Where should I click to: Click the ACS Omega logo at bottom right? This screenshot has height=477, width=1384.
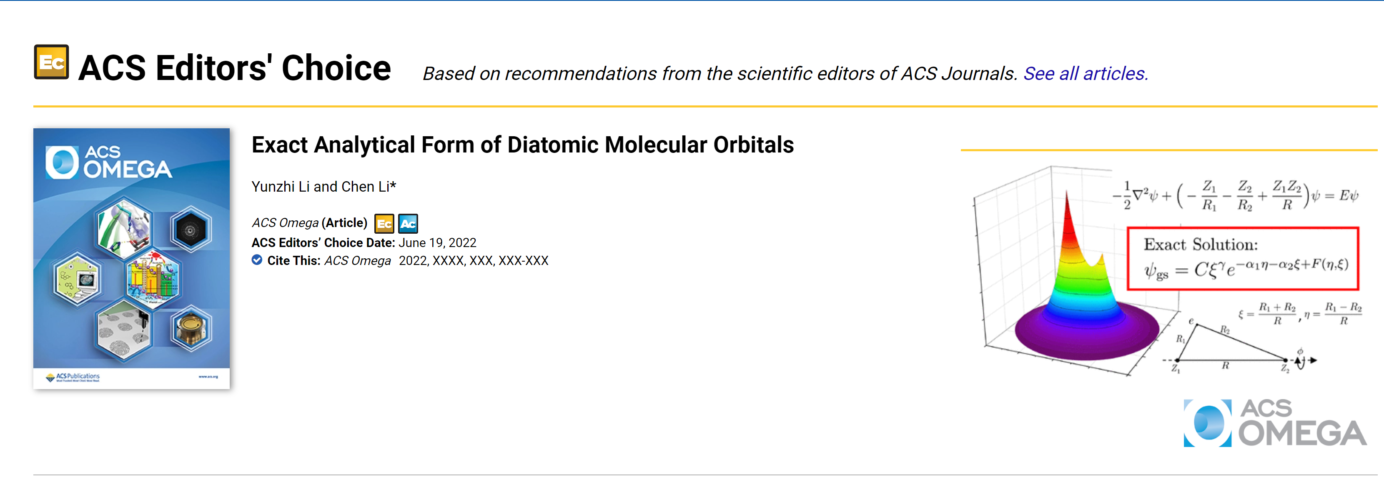click(x=1274, y=423)
